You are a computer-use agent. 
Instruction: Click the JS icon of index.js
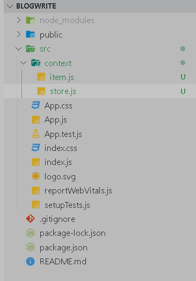[36, 162]
